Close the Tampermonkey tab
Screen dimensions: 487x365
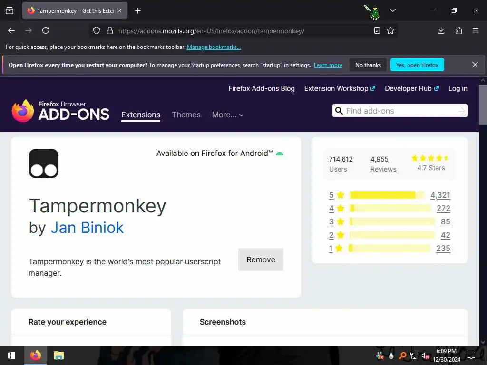pos(119,10)
